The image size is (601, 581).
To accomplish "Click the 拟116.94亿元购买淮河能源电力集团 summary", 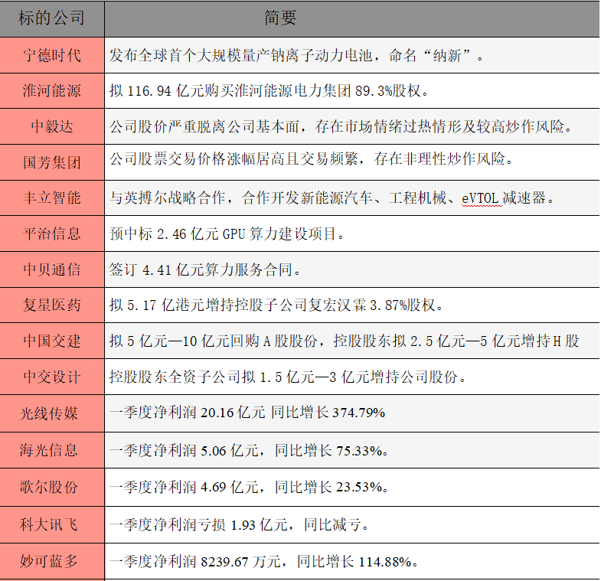I will [269, 91].
